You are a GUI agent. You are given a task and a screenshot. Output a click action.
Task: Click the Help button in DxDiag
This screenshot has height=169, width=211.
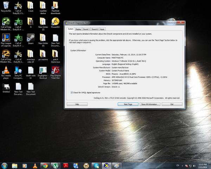(x=77, y=104)
